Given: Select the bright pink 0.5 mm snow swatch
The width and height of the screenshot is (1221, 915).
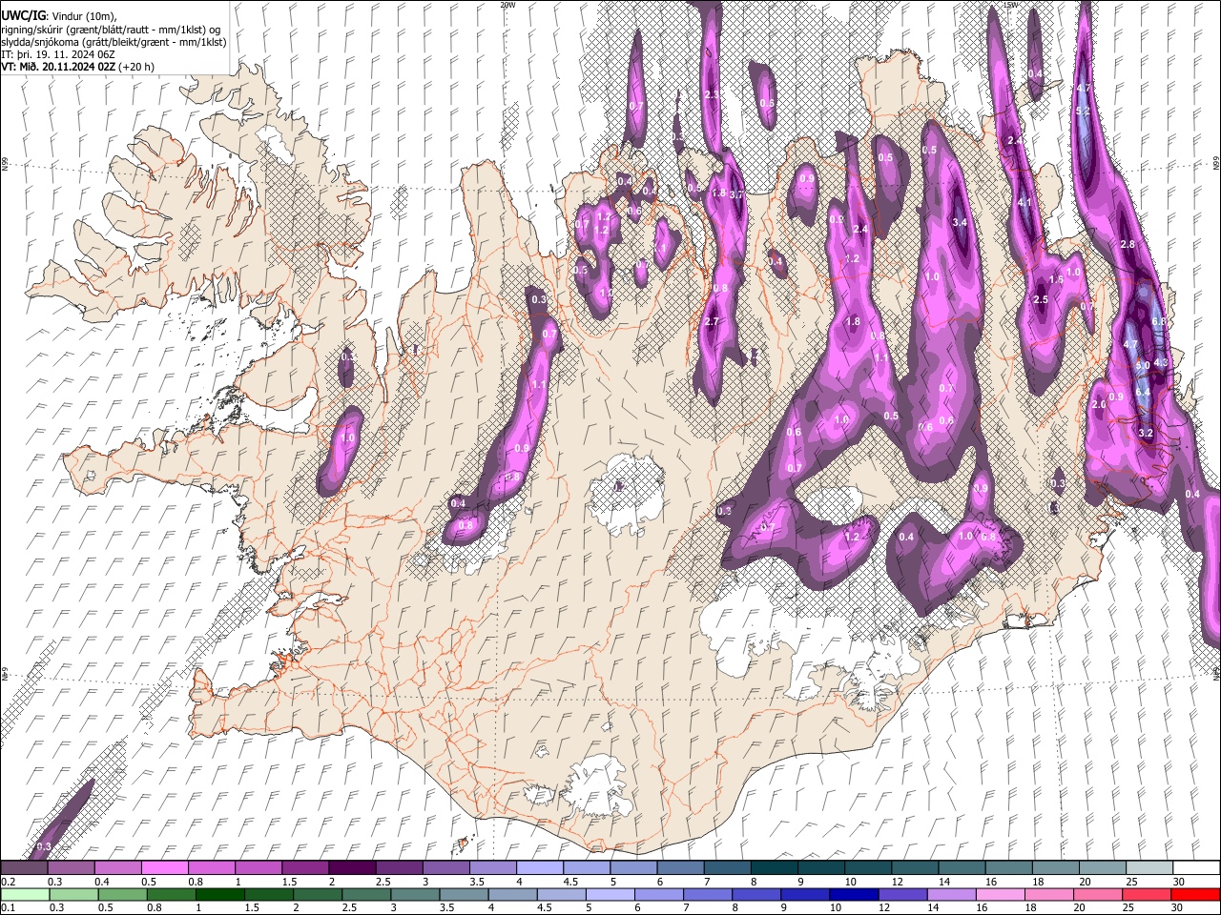Looking at the screenshot, I should coord(164,867).
